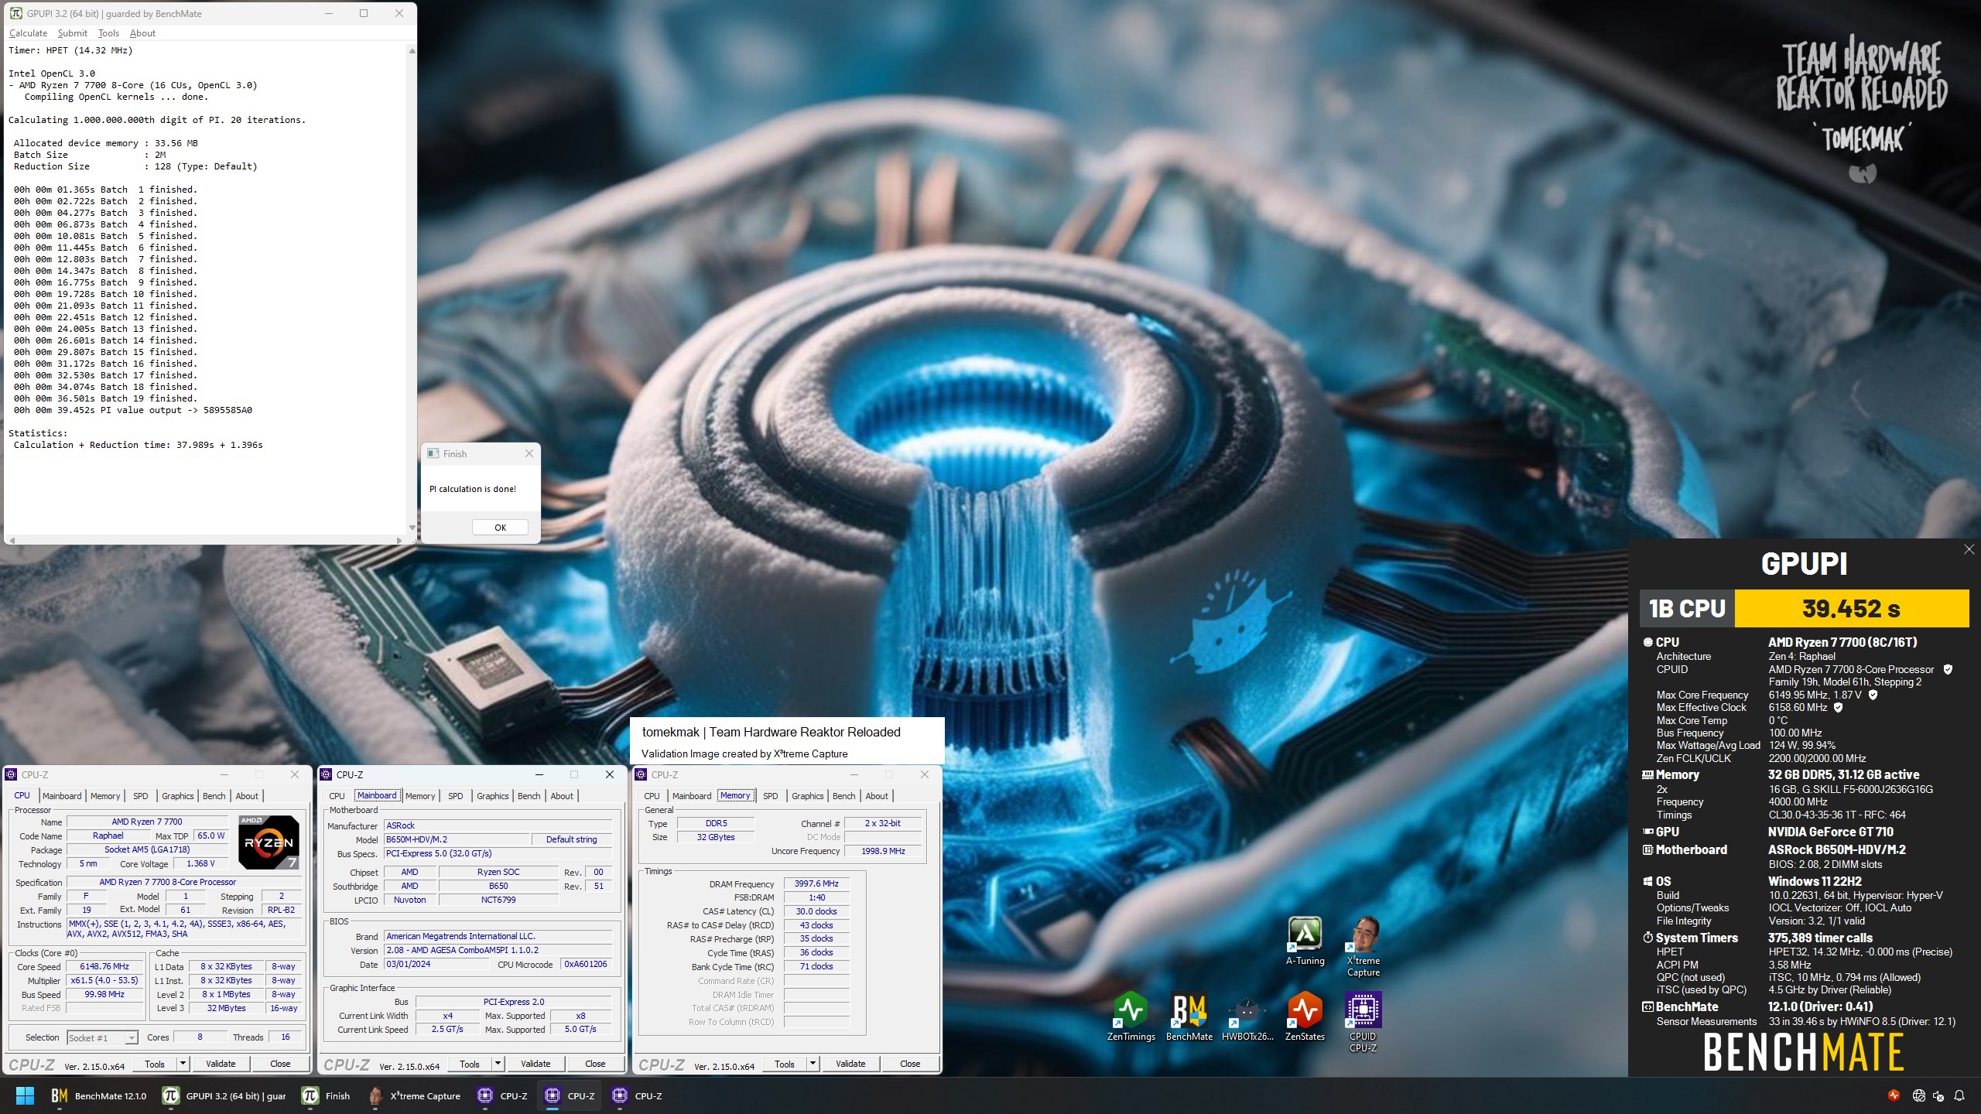Click Windows Start button
Image resolution: width=1981 pixels, height=1114 pixels.
pyautogui.click(x=25, y=1095)
